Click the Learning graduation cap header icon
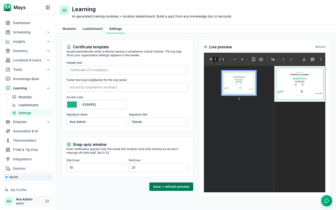This screenshot has width=336, height=210. pyautogui.click(x=64, y=10)
